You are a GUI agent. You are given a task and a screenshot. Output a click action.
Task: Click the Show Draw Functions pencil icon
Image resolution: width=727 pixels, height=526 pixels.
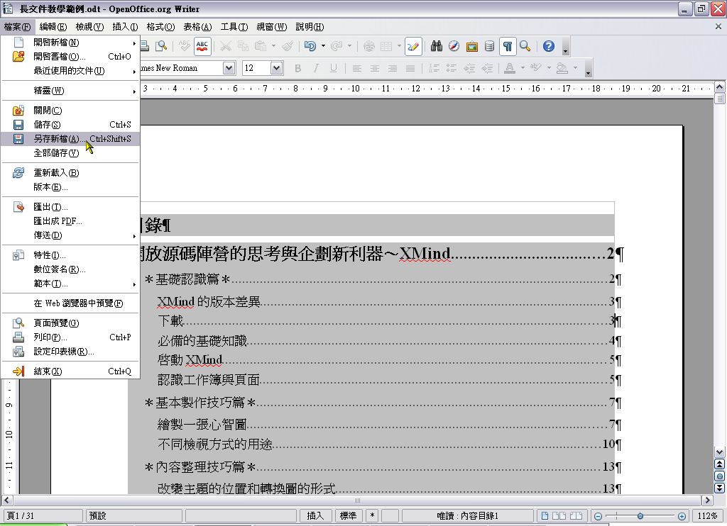(x=412, y=46)
